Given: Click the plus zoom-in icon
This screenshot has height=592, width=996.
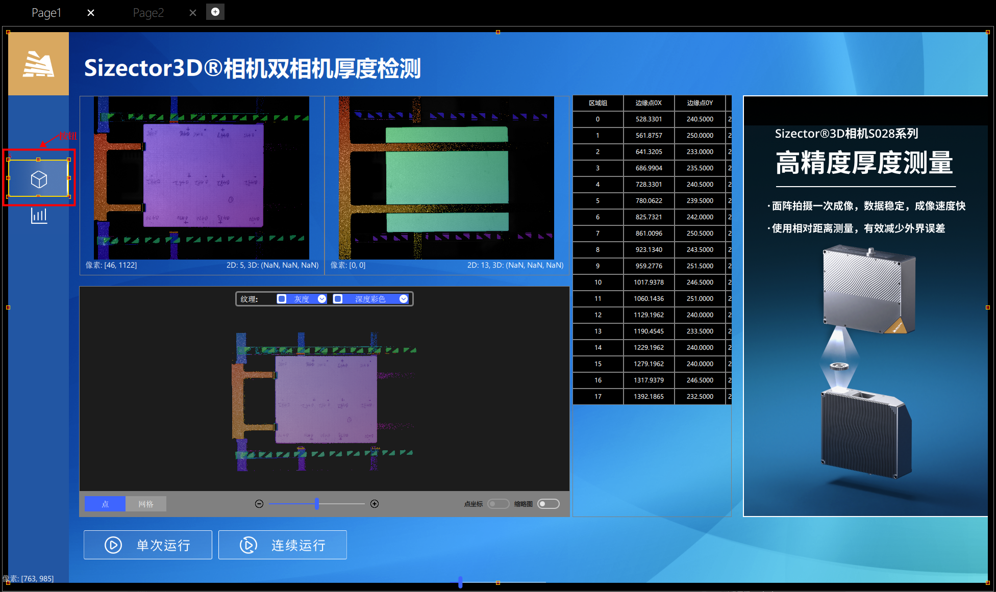Looking at the screenshot, I should click(375, 504).
